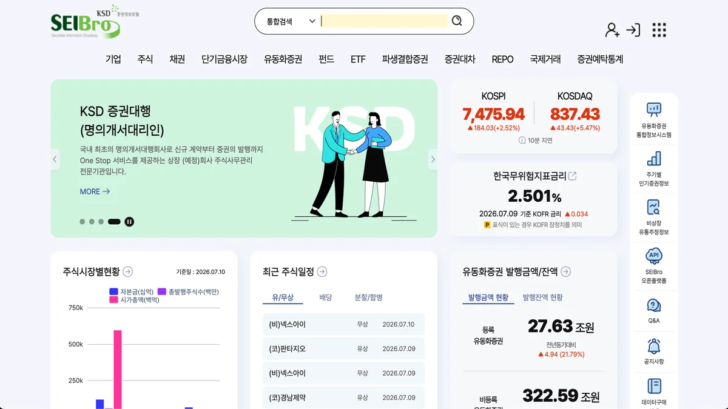
Task: Open the 증권예탁통계 menu
Action: (x=600, y=59)
